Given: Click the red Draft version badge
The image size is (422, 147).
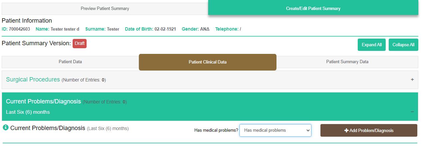Looking at the screenshot, I should (x=80, y=43).
